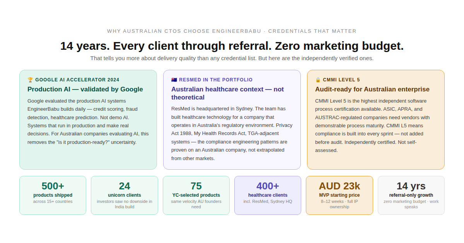Click the "GOOGLE AI ACCELERATOR 2024" label

(77, 80)
